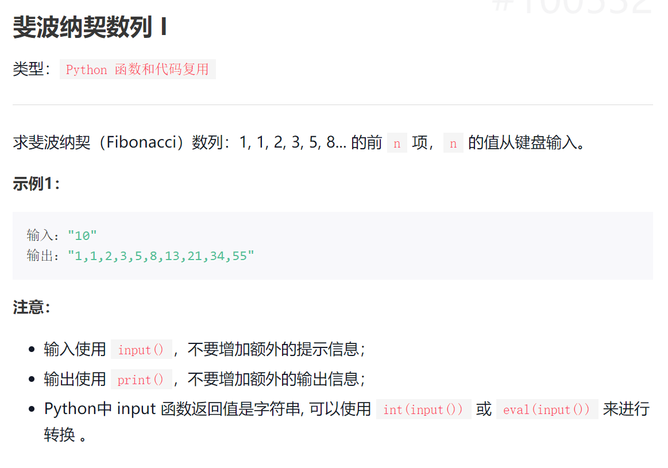
Task: Click the 'Python 函数和代码复用' category tag
Action: pos(138,69)
